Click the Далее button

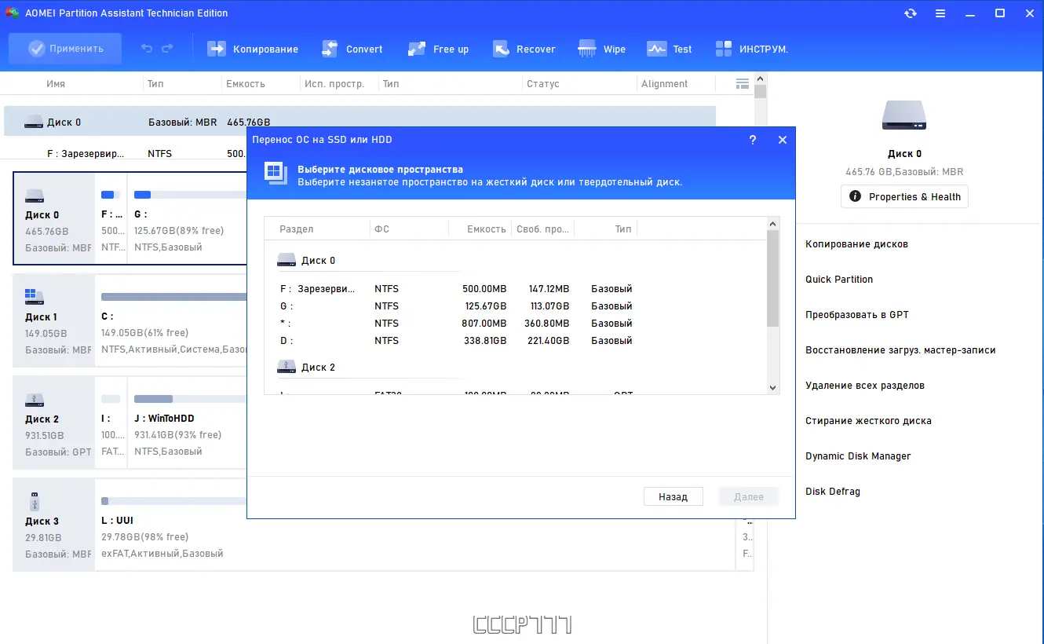pos(748,496)
